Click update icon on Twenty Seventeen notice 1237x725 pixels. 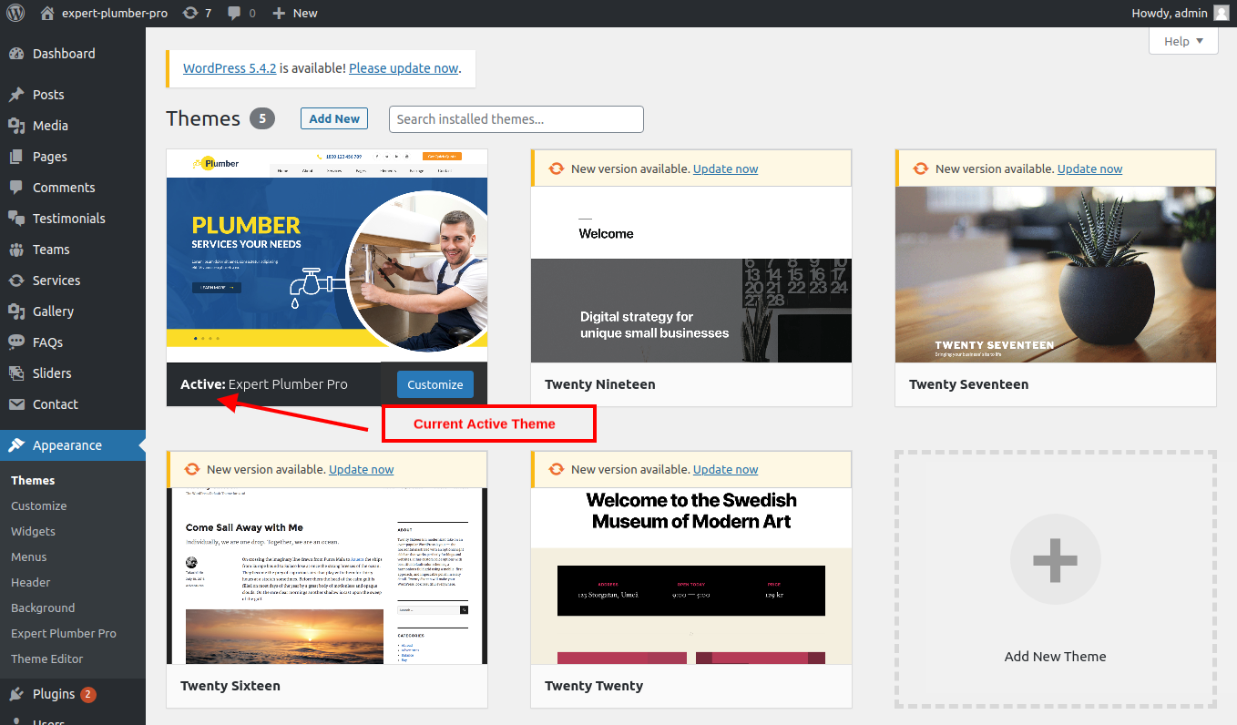[920, 168]
